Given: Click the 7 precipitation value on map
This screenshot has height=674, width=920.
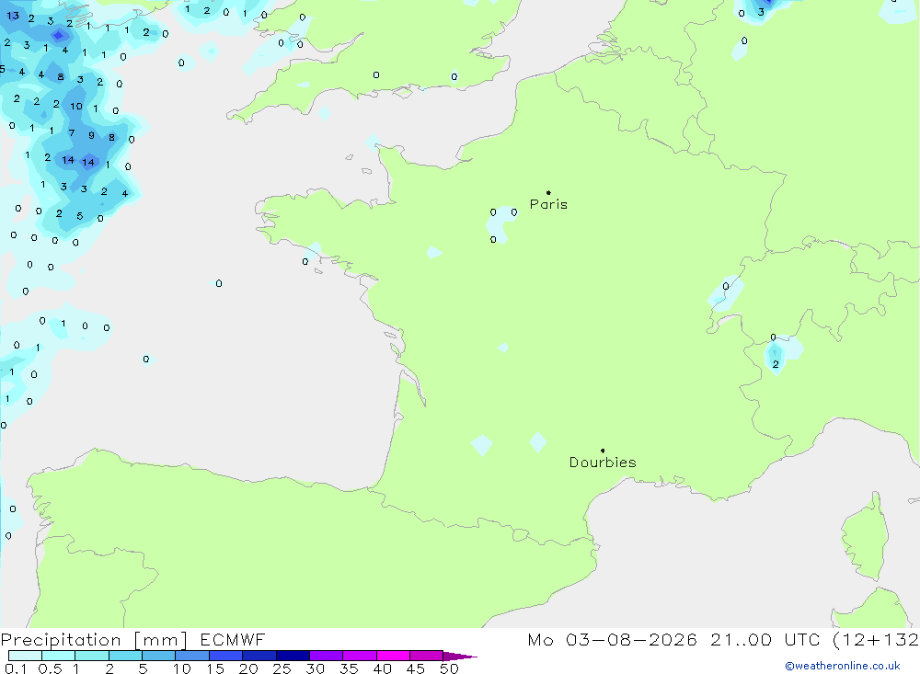Looking at the screenshot, I should (72, 133).
